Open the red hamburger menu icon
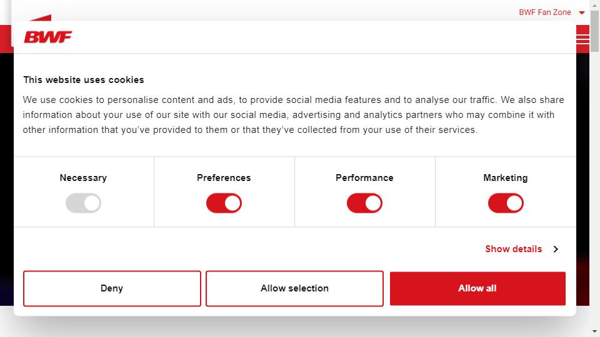Screen dimensions: 600x337 [582, 39]
